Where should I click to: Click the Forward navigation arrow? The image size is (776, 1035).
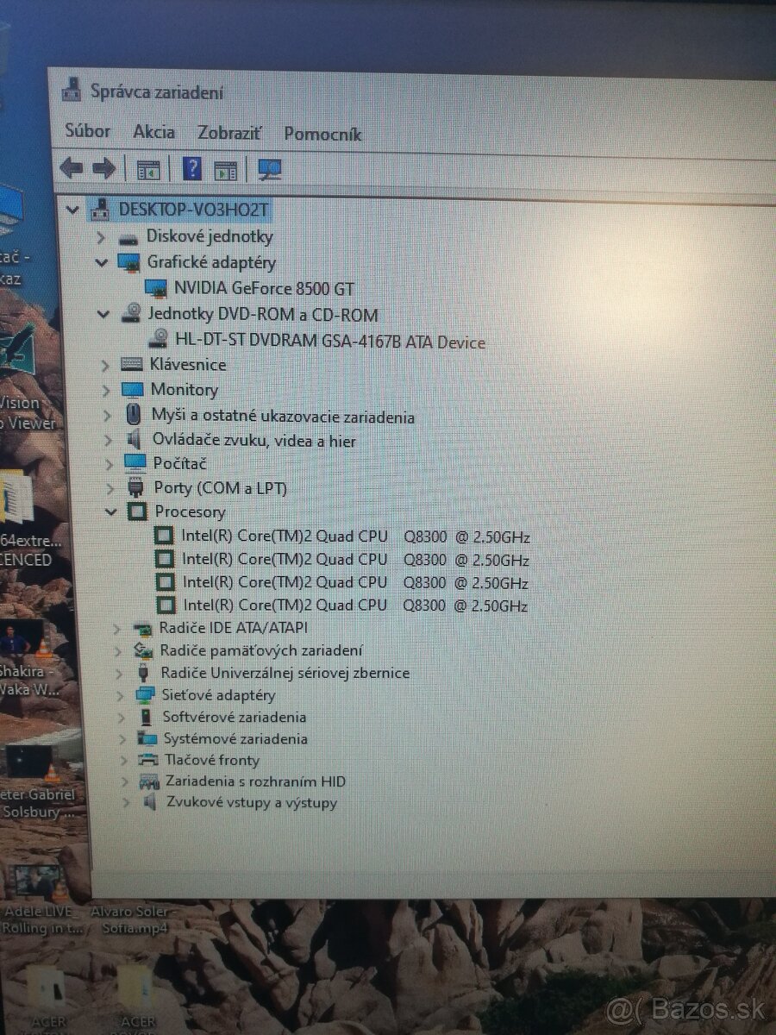(102, 168)
